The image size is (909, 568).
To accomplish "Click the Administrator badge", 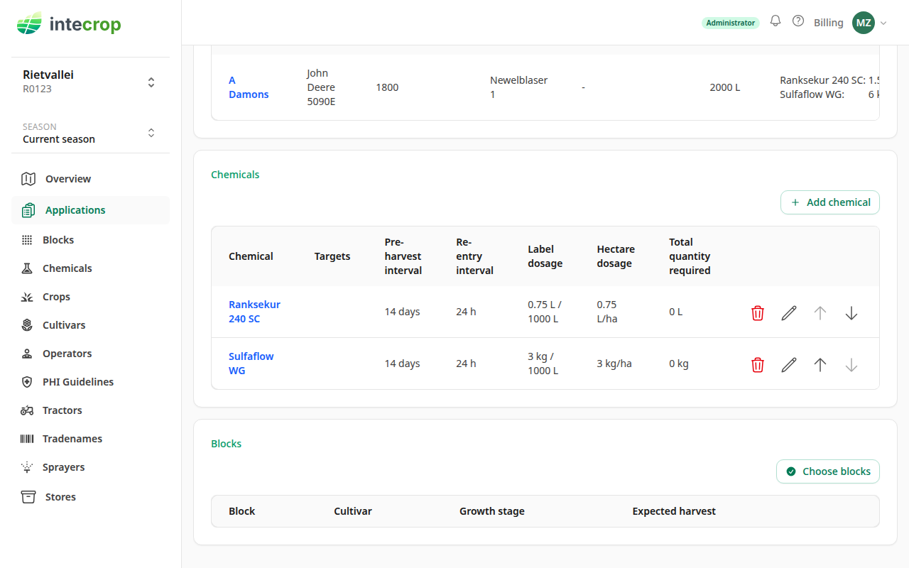I will (731, 23).
